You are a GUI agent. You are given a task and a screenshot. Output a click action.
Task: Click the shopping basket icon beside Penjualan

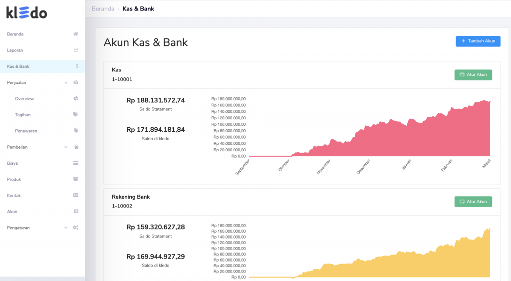tap(76, 82)
